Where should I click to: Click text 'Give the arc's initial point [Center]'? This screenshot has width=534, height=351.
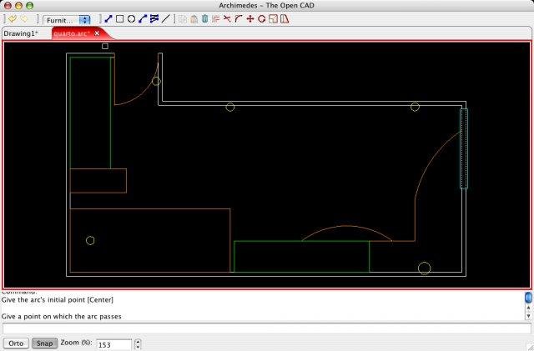(x=58, y=300)
